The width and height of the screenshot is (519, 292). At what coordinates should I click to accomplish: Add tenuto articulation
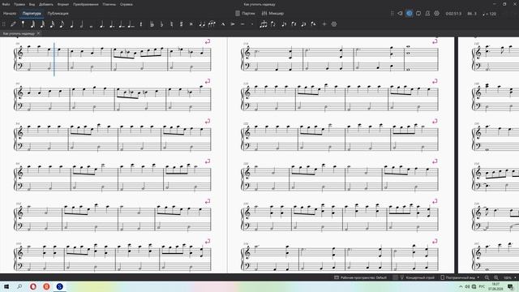[242, 24]
